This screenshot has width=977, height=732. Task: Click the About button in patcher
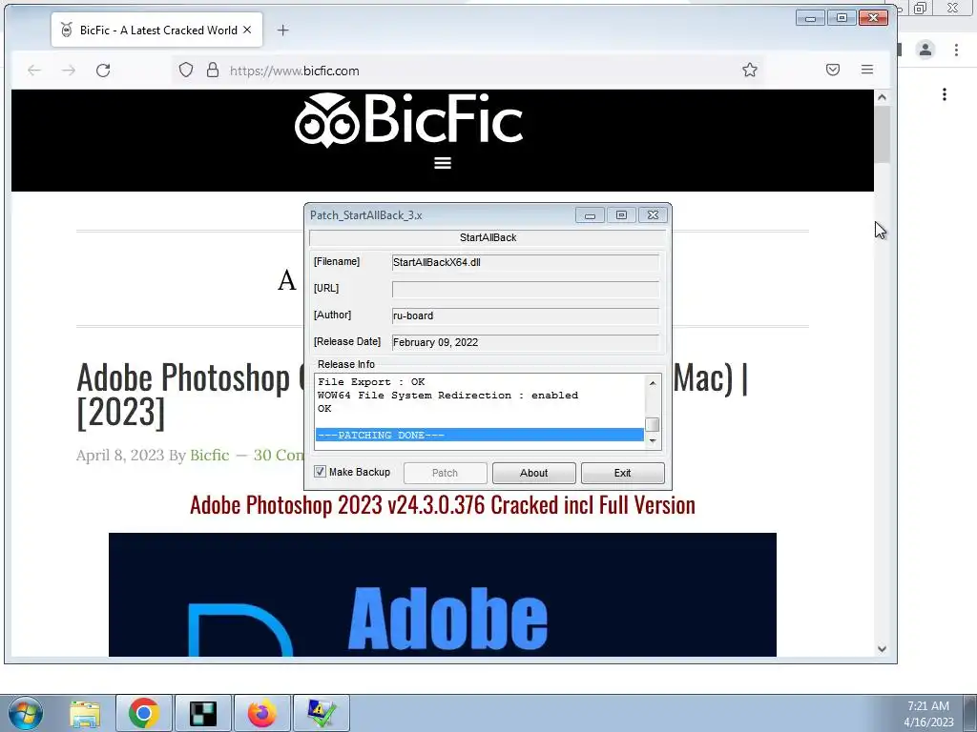[x=534, y=473]
